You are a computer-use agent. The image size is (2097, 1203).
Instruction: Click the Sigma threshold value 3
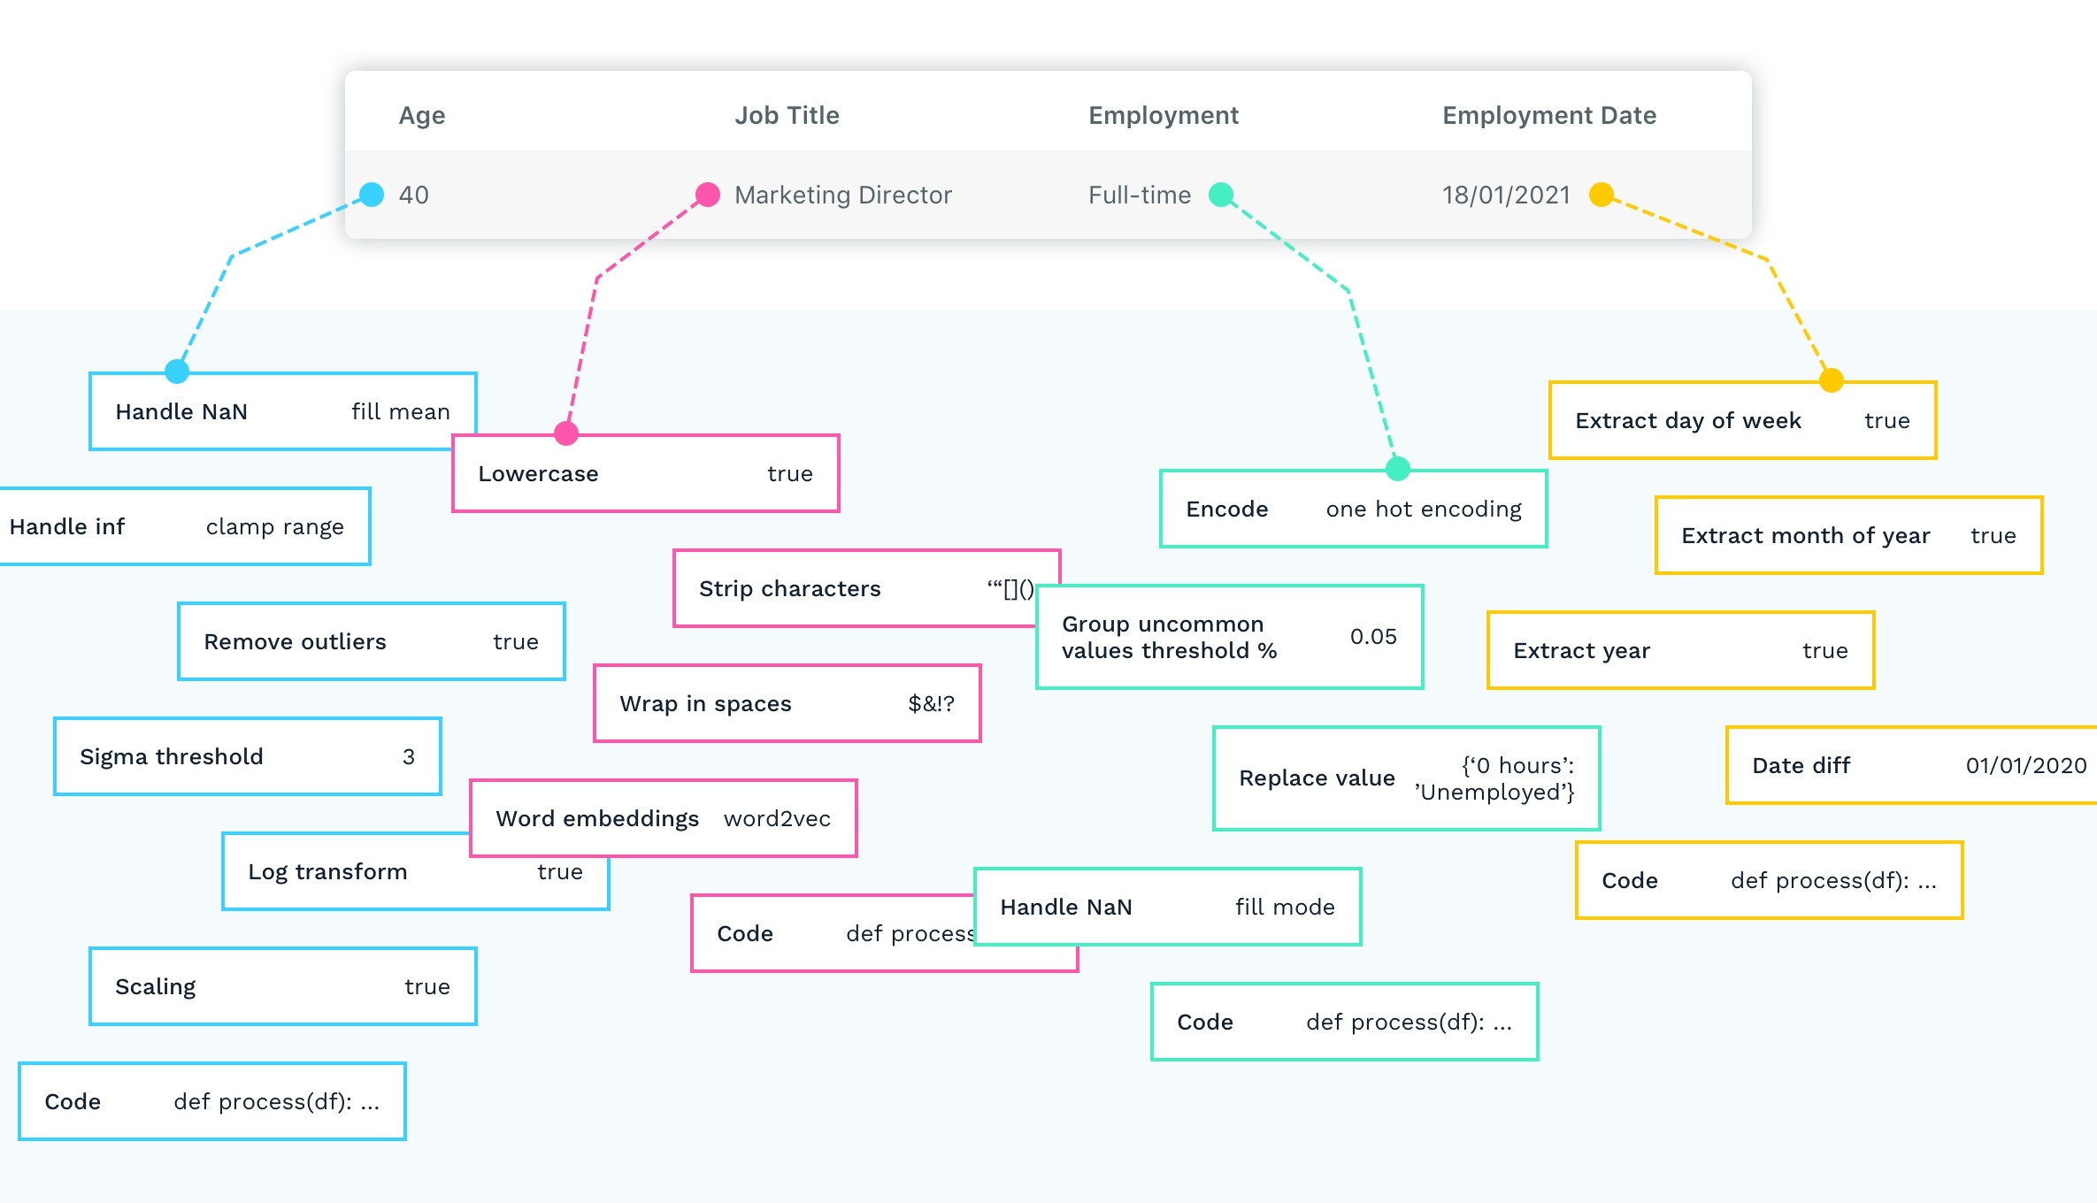click(408, 757)
